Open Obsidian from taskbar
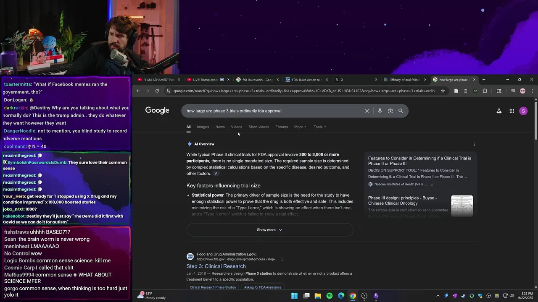 point(376,296)
